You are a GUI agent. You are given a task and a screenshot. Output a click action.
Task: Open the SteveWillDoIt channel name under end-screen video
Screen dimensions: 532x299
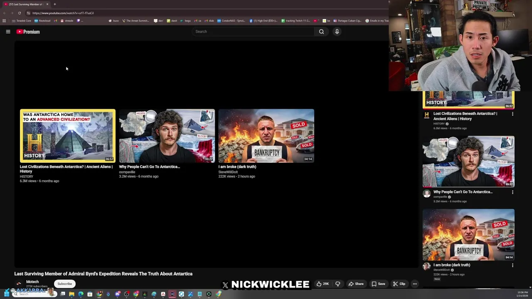(228, 172)
